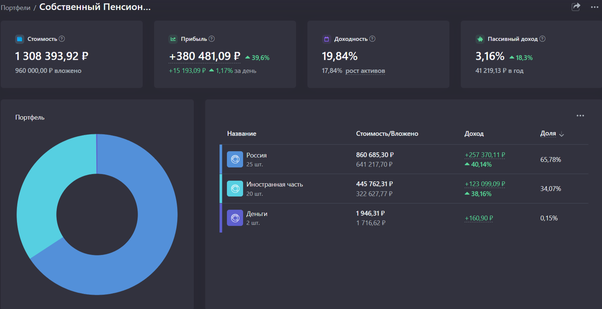Show help for Пассивный доход question mark

(x=542, y=39)
